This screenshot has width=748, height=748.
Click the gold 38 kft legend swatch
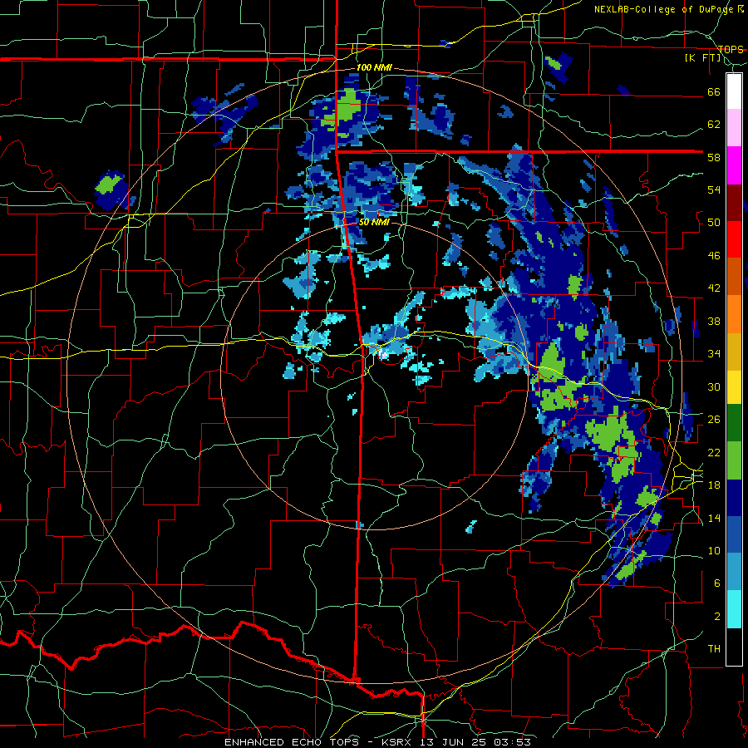734,351
